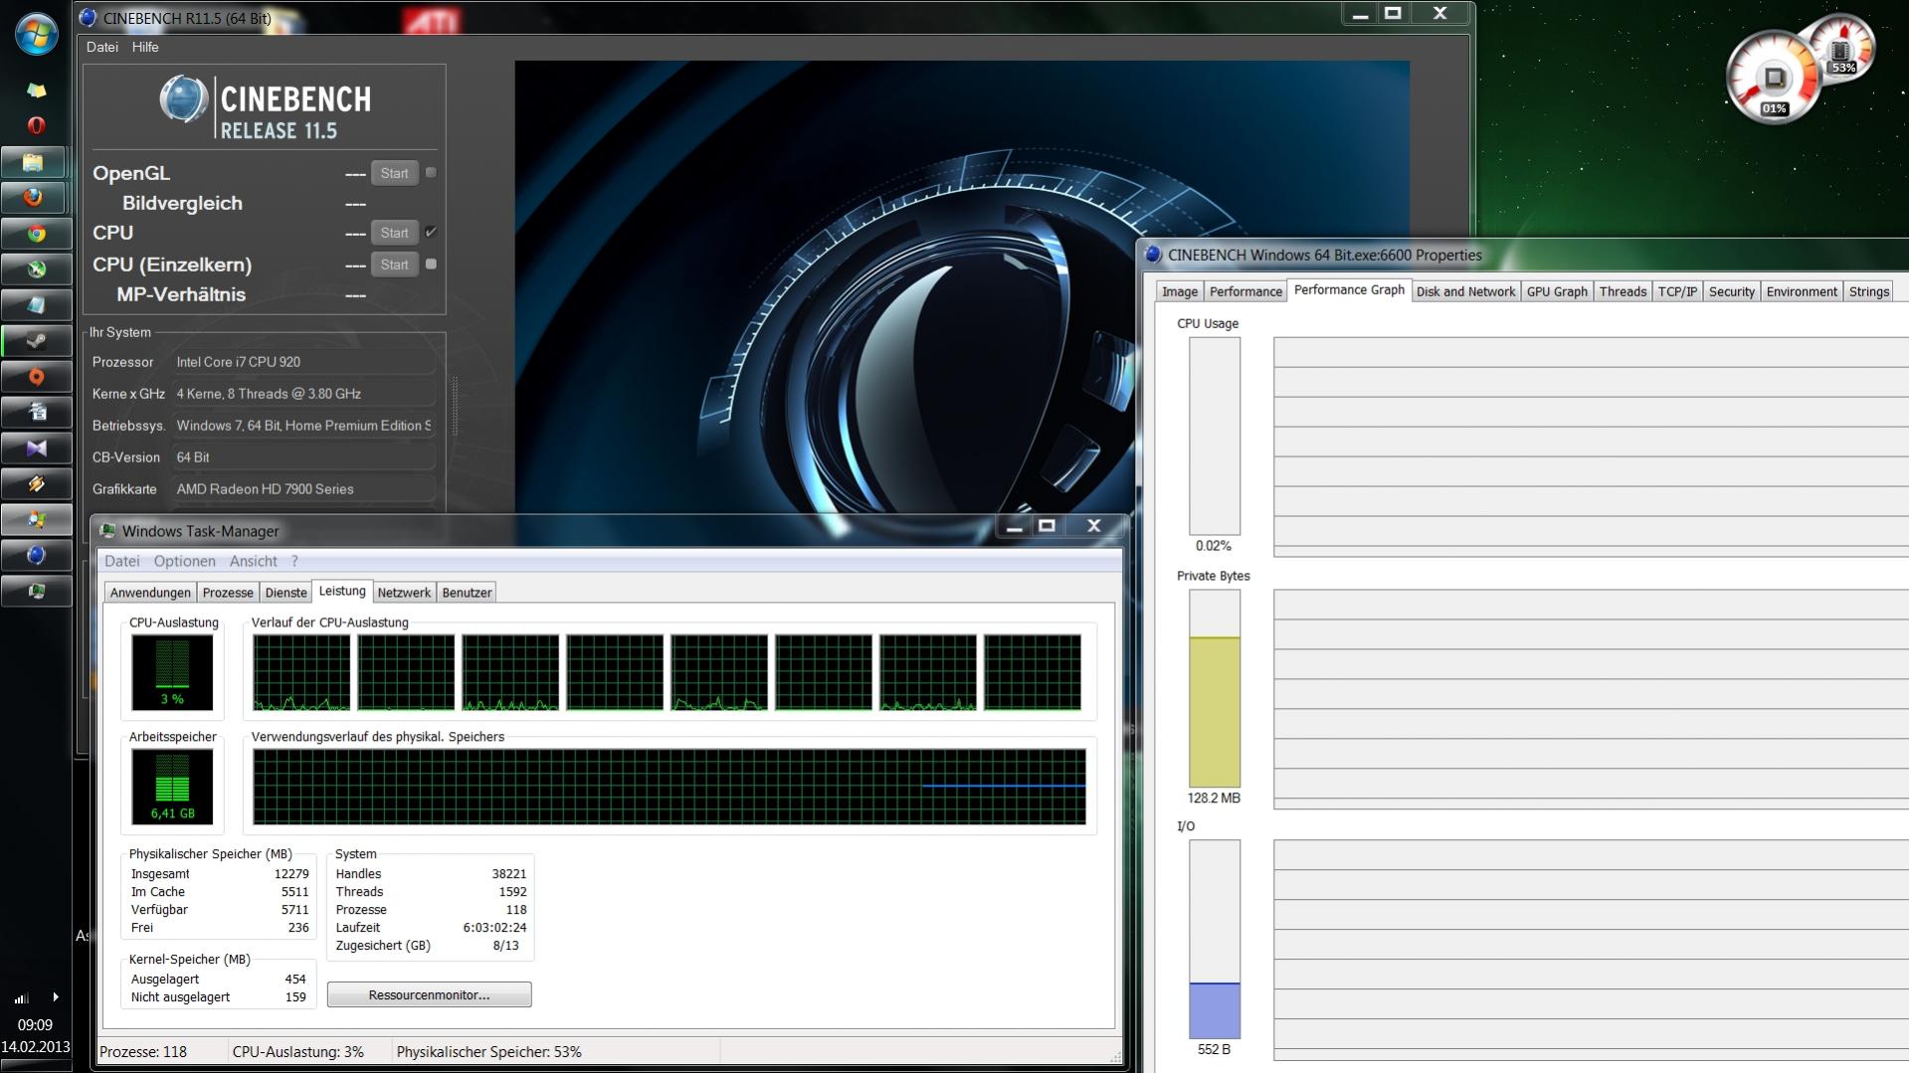Open the Ressourcenmonitor

pyautogui.click(x=429, y=994)
